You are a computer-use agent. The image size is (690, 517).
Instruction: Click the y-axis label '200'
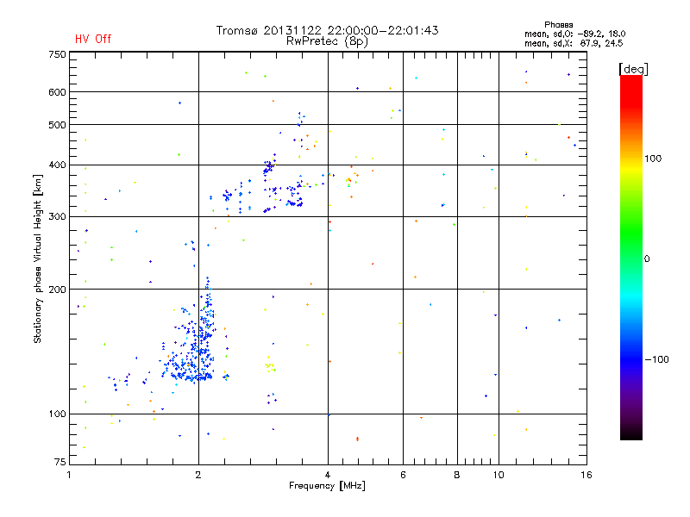[57, 290]
